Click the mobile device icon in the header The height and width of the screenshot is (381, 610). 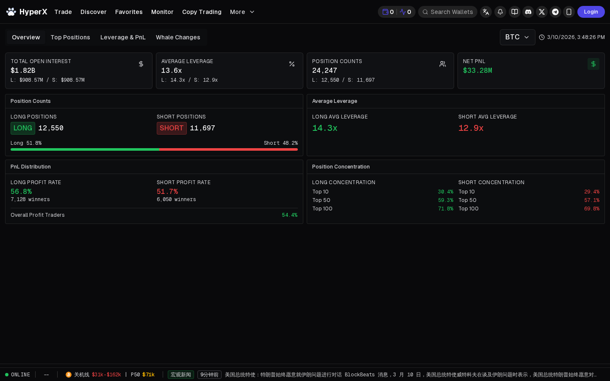(x=569, y=12)
